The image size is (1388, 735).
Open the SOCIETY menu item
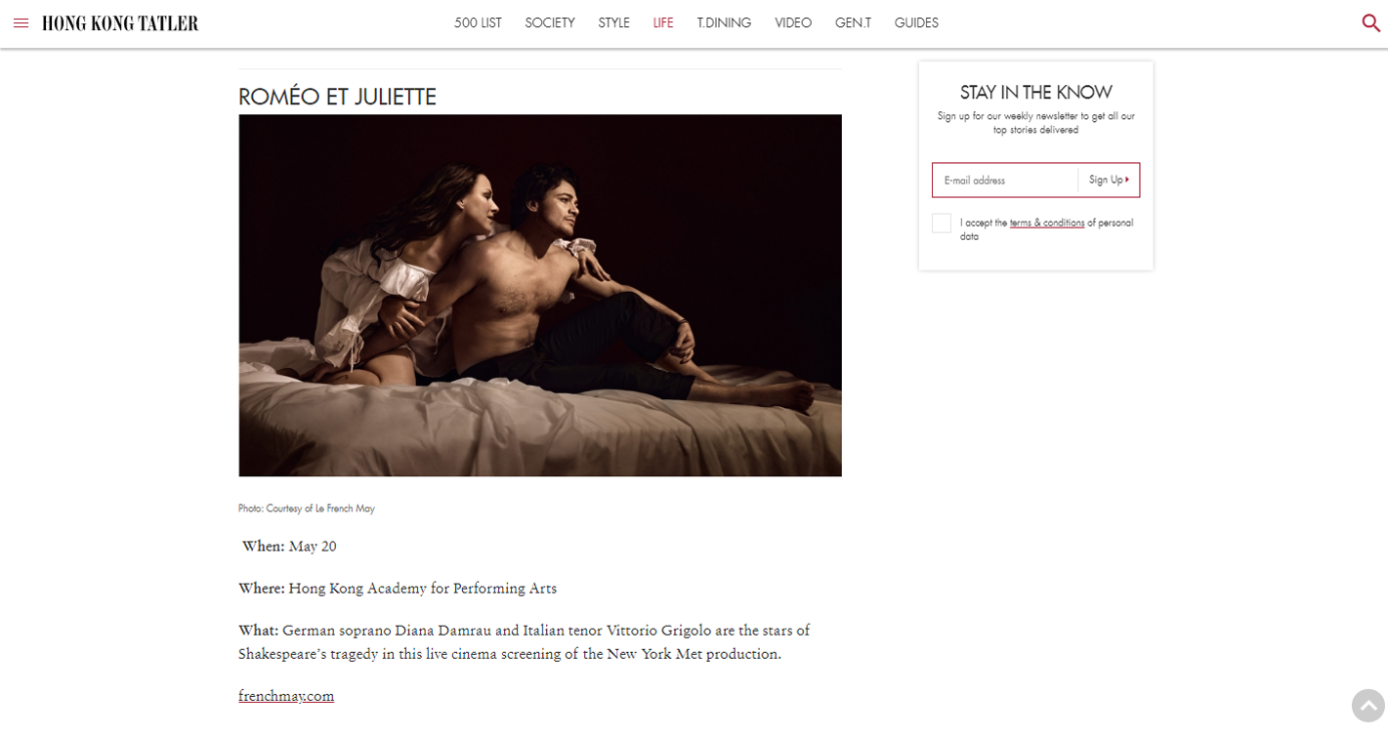pyautogui.click(x=550, y=22)
